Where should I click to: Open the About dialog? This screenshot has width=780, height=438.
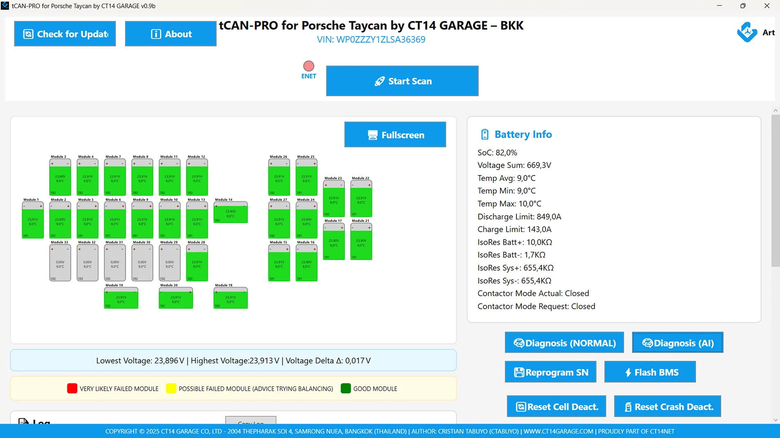tap(171, 34)
